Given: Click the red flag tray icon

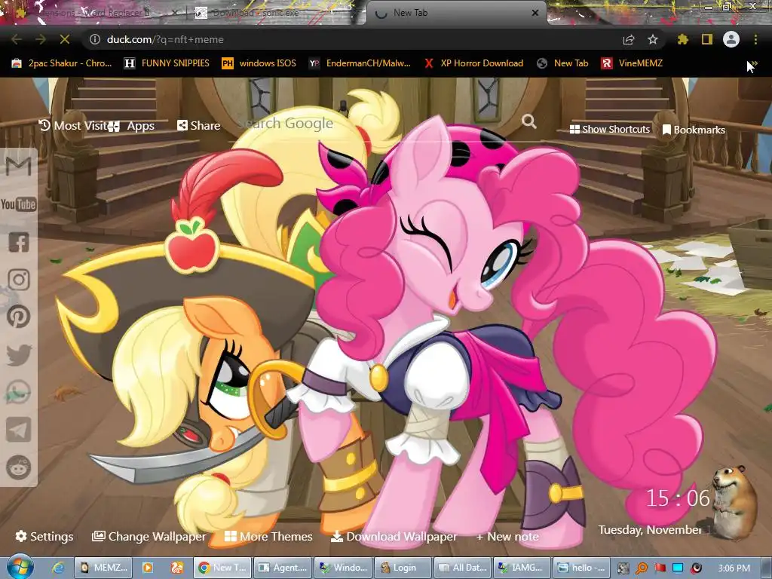Looking at the screenshot, I should (660, 568).
